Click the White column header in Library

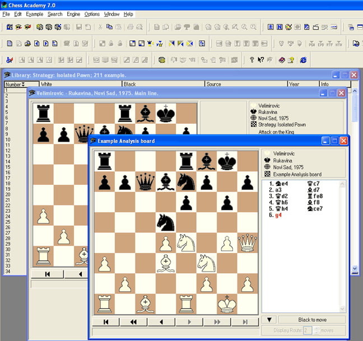click(x=81, y=84)
